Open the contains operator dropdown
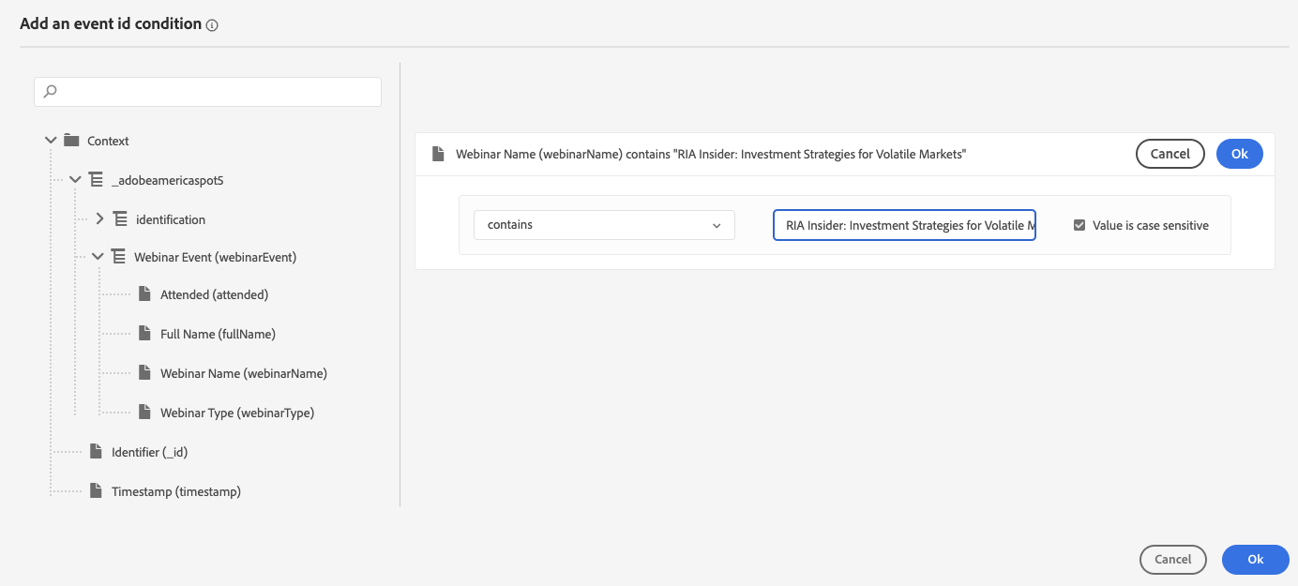 (604, 225)
